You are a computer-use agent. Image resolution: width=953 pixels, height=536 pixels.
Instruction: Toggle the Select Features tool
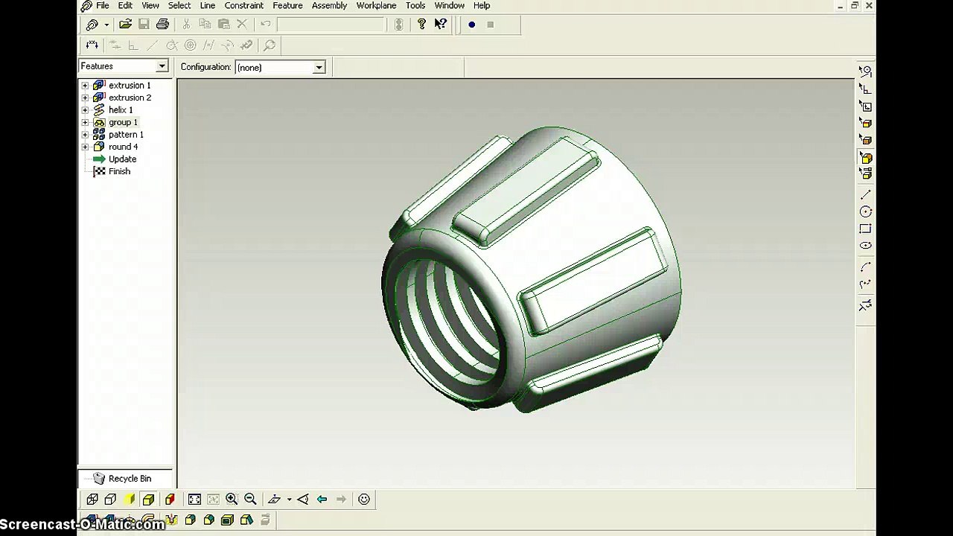(x=865, y=158)
